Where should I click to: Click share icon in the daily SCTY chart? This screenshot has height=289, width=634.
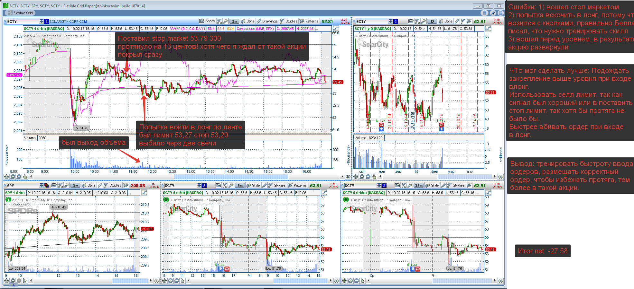coord(411,21)
